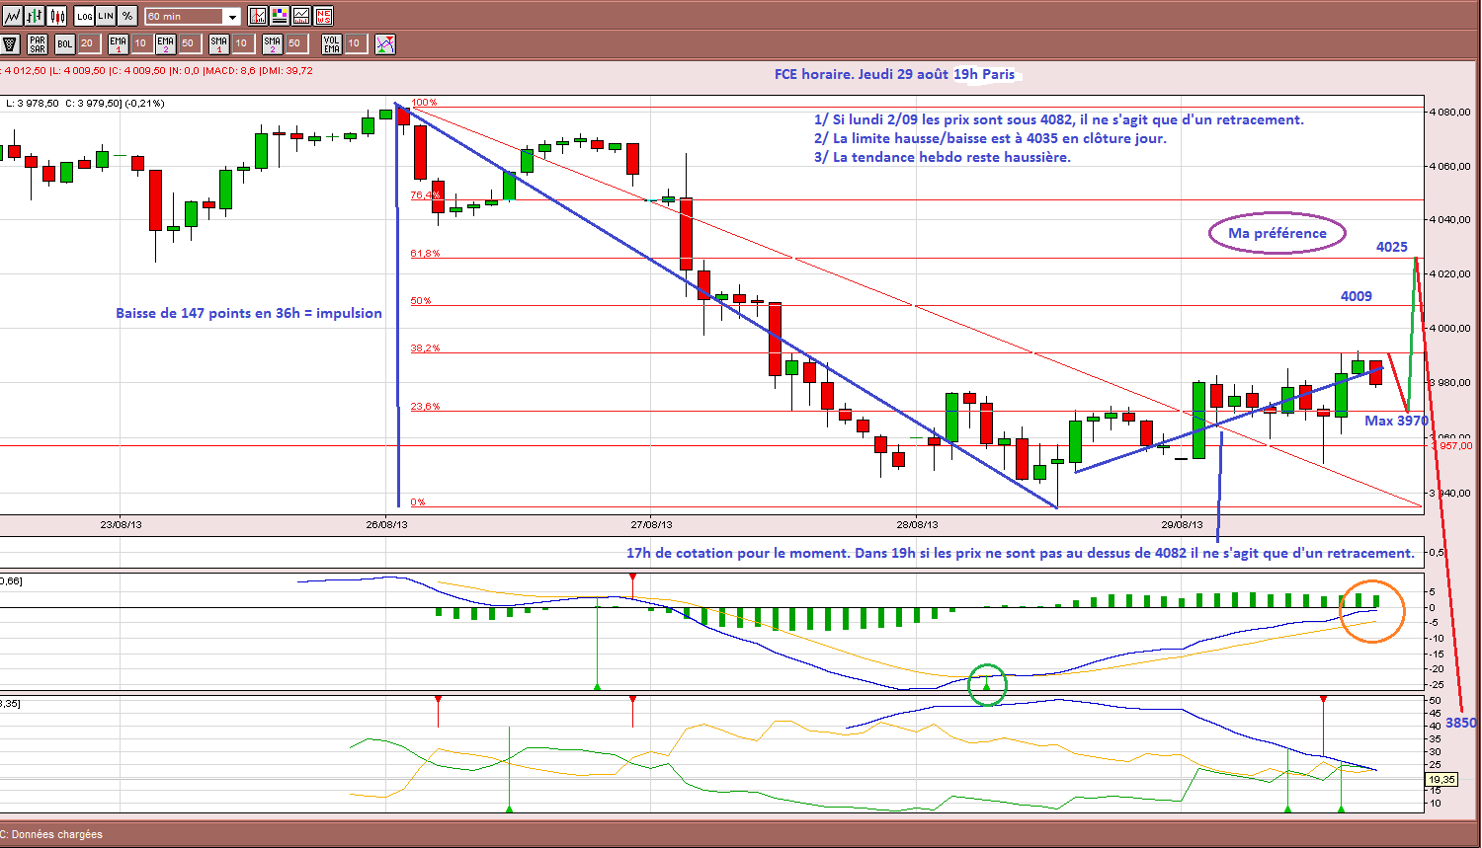Open the 60 min timeframe dropdown
The height and width of the screenshot is (848, 1482).
pos(193,17)
